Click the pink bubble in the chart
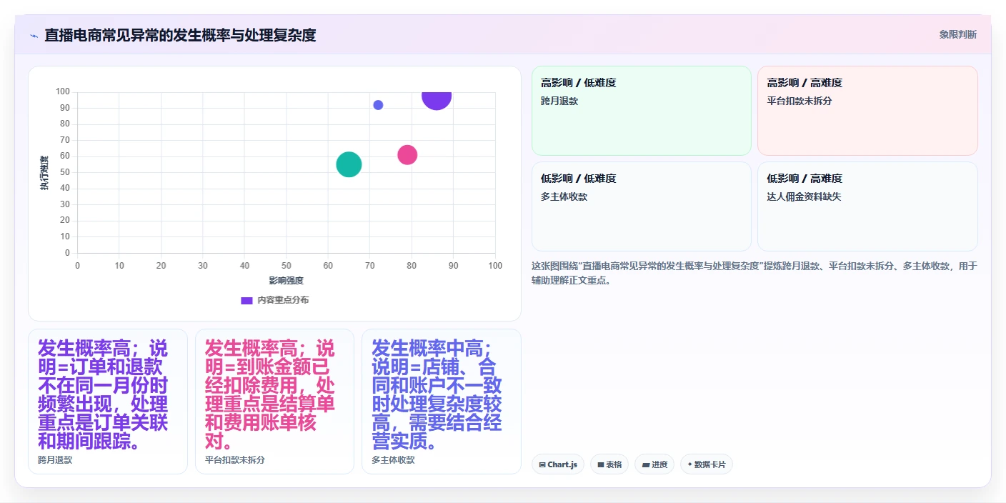This screenshot has width=1006, height=503. (x=407, y=154)
